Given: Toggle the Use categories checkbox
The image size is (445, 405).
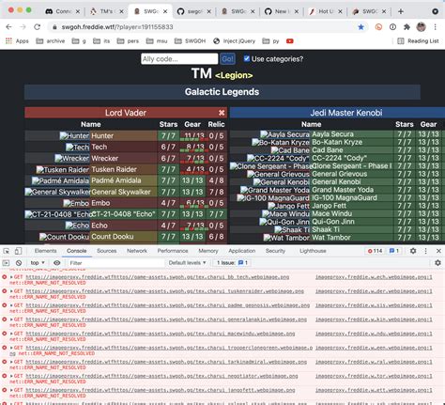Looking at the screenshot, I should coord(247,58).
